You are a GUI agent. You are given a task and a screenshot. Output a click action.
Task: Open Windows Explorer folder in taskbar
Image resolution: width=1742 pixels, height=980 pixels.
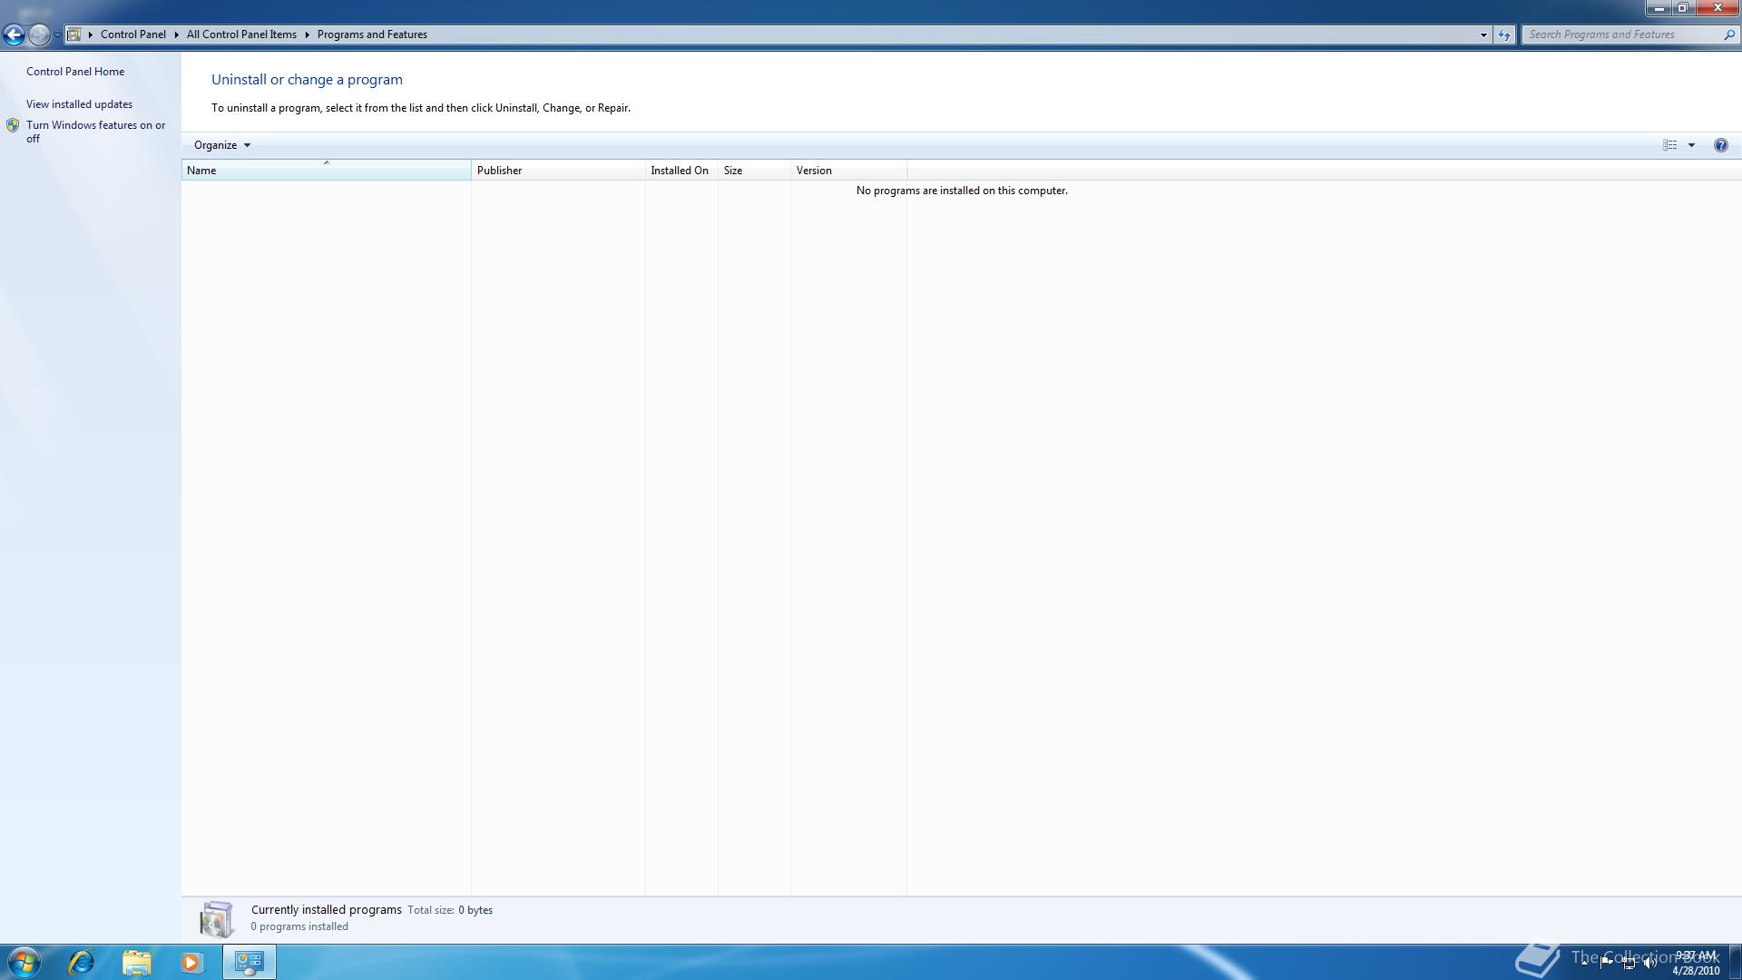tap(137, 962)
